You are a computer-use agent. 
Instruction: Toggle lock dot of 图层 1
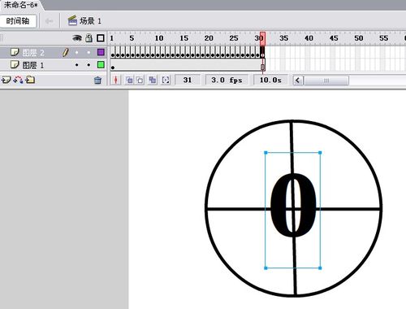coord(89,65)
